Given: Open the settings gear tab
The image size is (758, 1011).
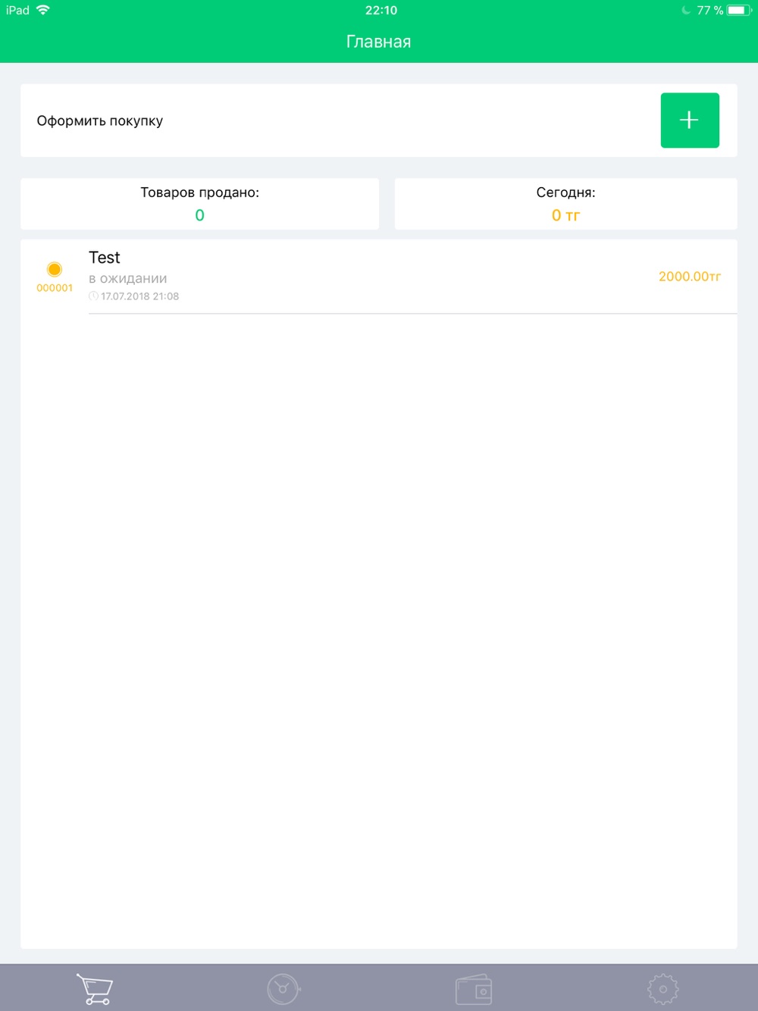Looking at the screenshot, I should pyautogui.click(x=663, y=989).
